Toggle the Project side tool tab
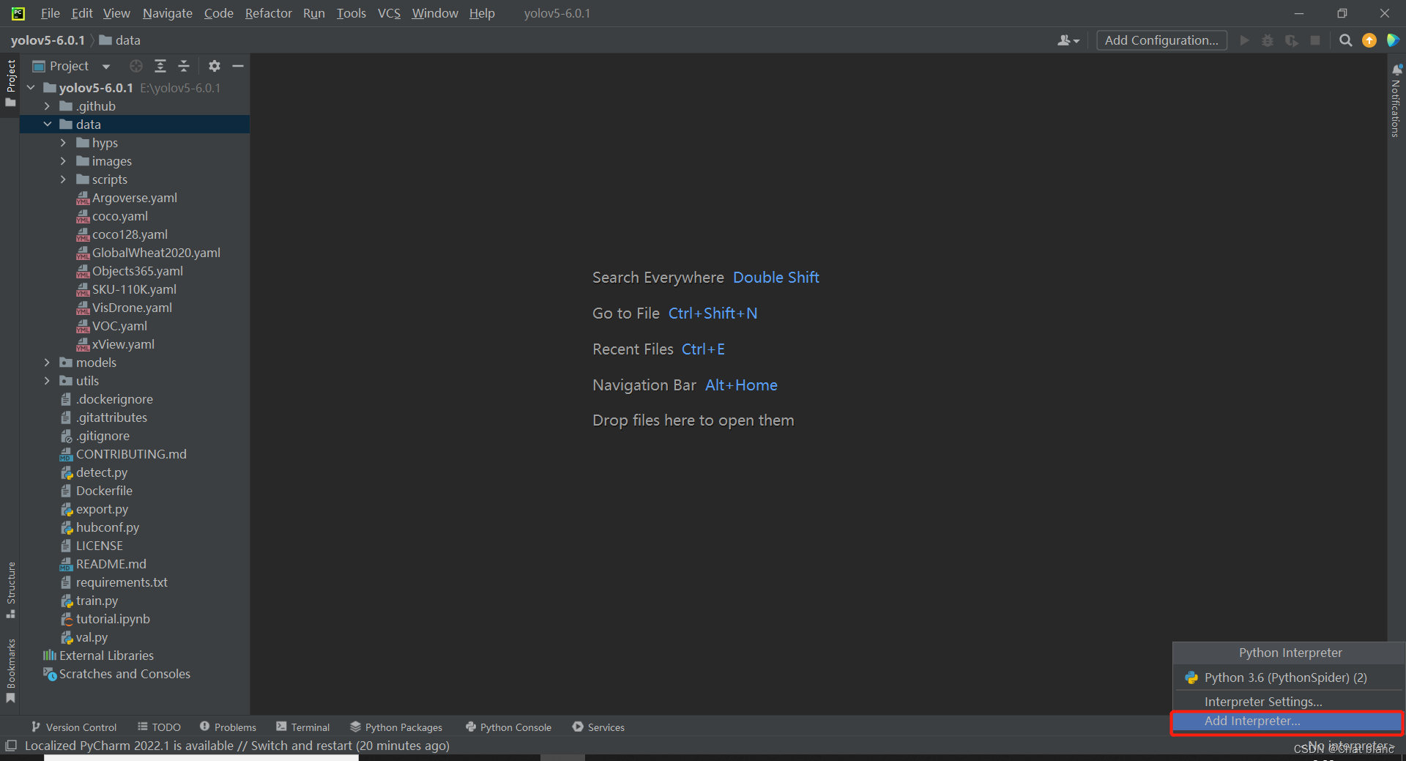1406x761 pixels. click(x=10, y=82)
